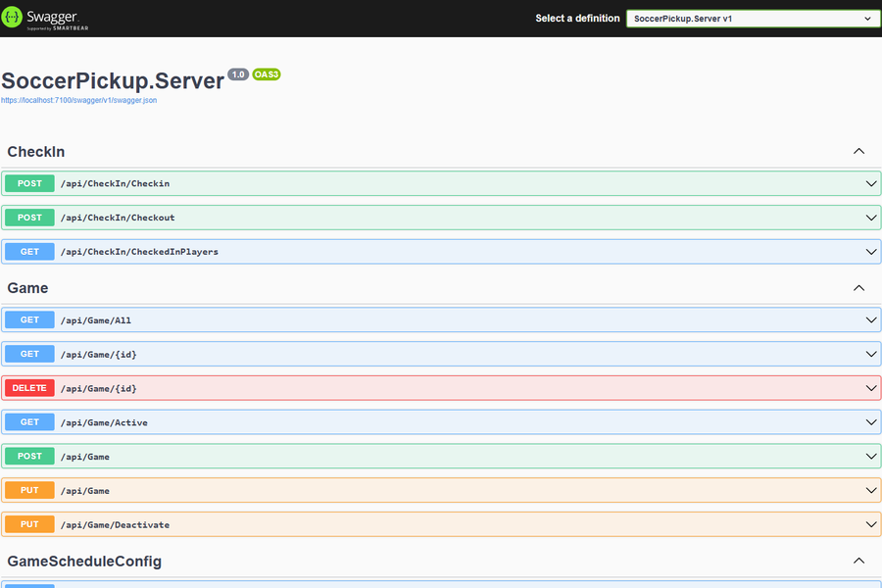
Task: Open the swagger.json link
Action: coord(78,100)
